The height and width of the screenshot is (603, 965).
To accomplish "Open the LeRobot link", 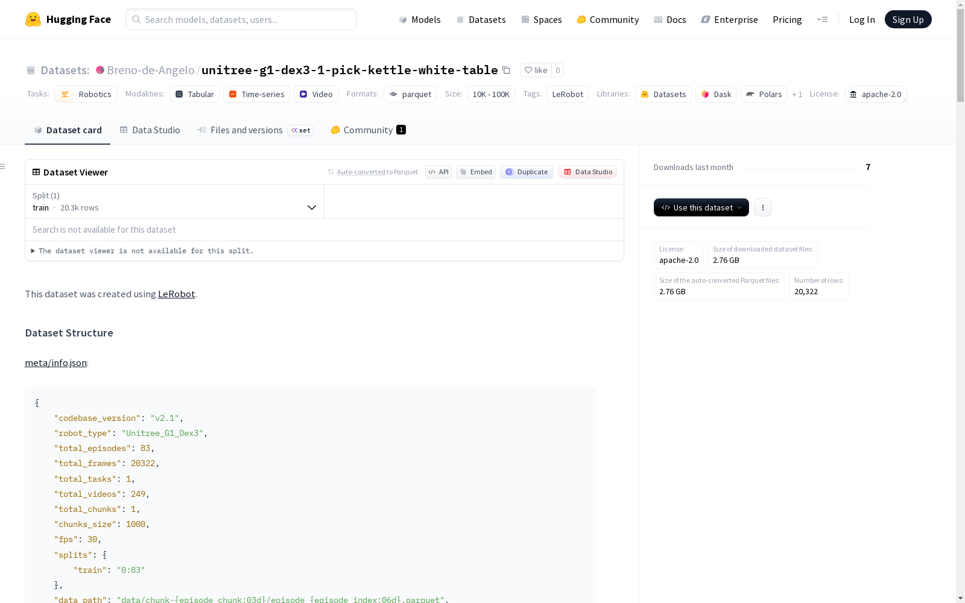I will coord(176,294).
